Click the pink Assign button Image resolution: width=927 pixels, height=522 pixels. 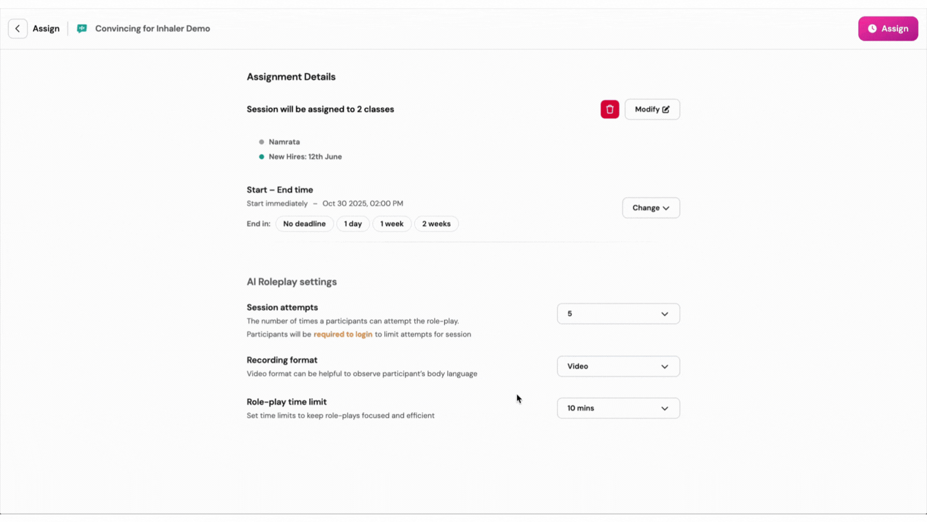pos(888,29)
